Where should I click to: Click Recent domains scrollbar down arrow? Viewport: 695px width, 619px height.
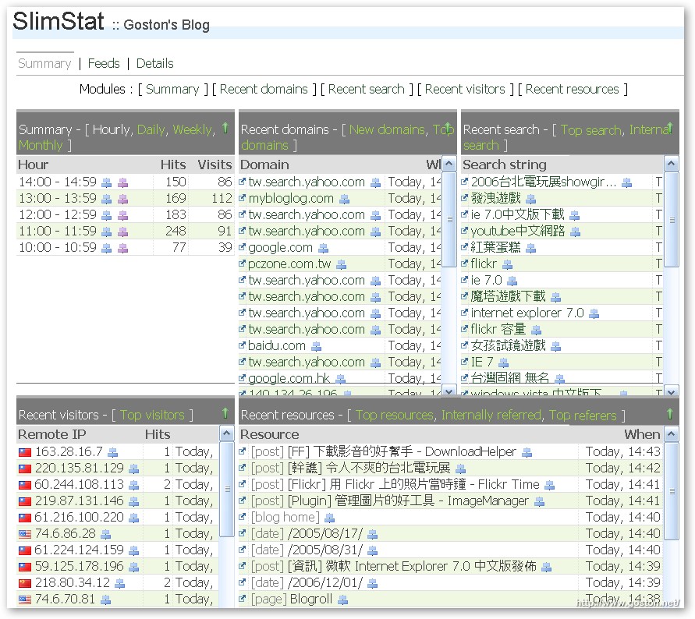point(449,391)
